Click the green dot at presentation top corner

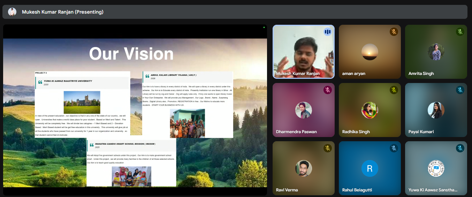tap(264, 27)
